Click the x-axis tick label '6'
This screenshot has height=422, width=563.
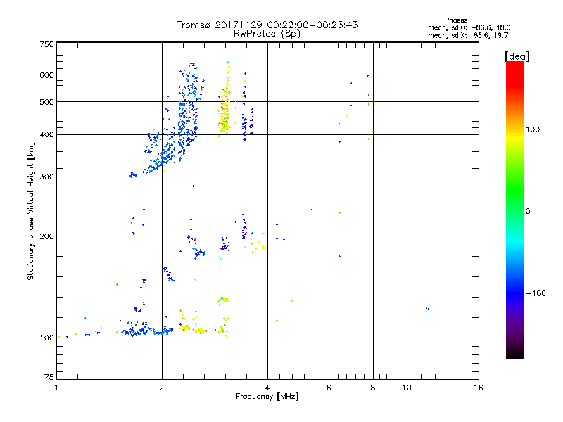[x=329, y=388]
